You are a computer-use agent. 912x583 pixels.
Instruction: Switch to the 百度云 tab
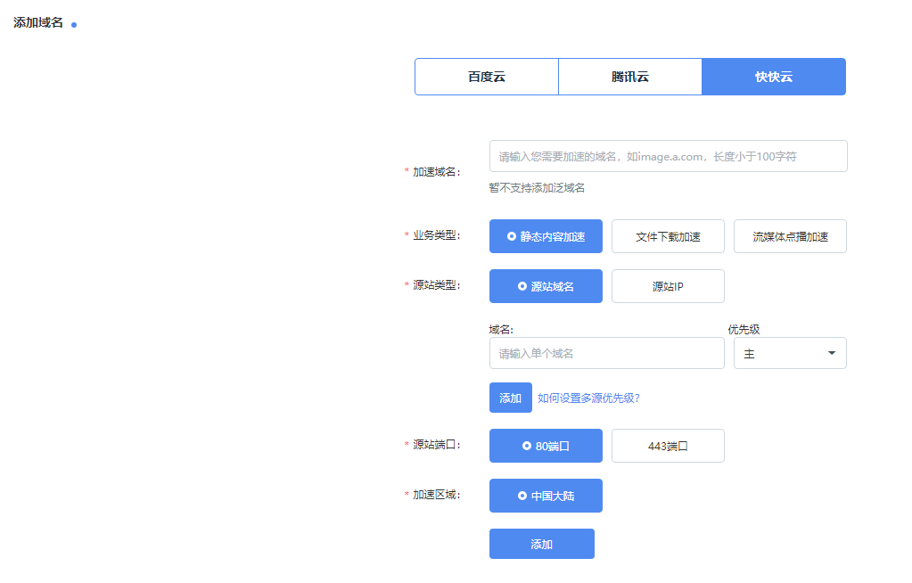pos(487,77)
